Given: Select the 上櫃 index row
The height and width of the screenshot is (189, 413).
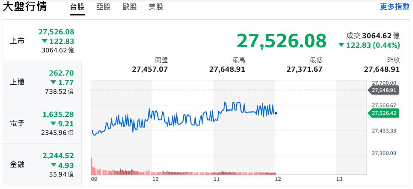Looking at the screenshot, I should (x=42, y=82).
